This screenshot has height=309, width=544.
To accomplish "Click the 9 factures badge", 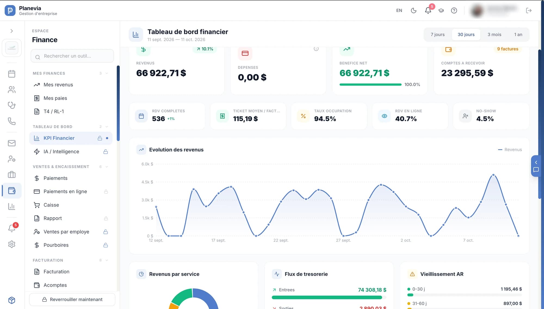I will coord(508,49).
